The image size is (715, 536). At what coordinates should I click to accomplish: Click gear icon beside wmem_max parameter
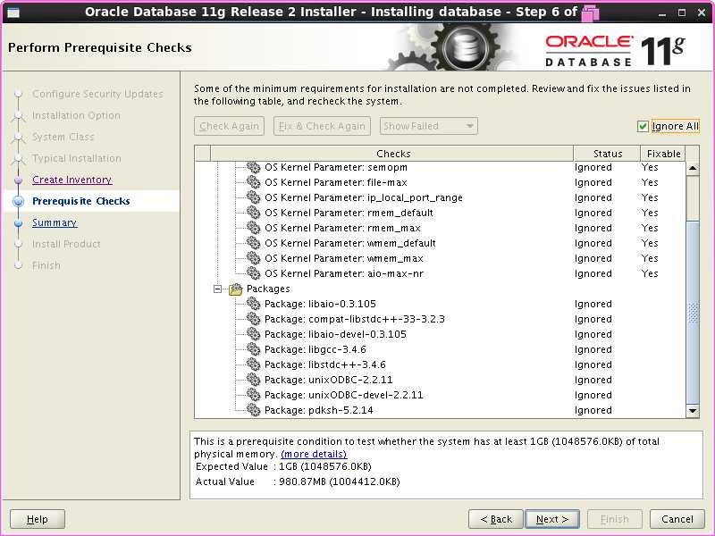(x=253, y=258)
